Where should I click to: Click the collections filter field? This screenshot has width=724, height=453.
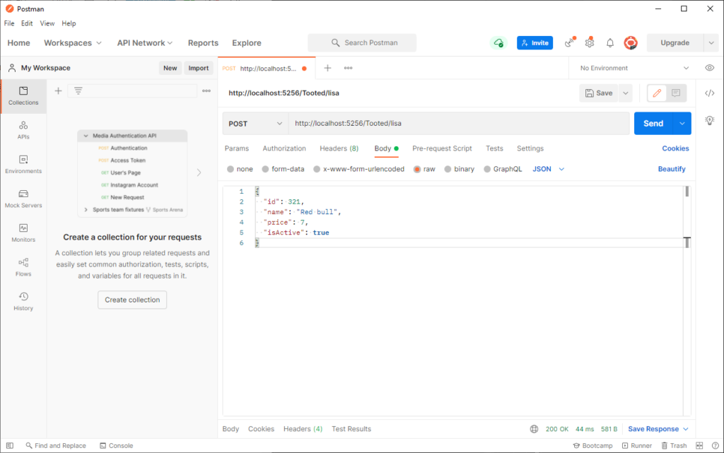click(132, 91)
